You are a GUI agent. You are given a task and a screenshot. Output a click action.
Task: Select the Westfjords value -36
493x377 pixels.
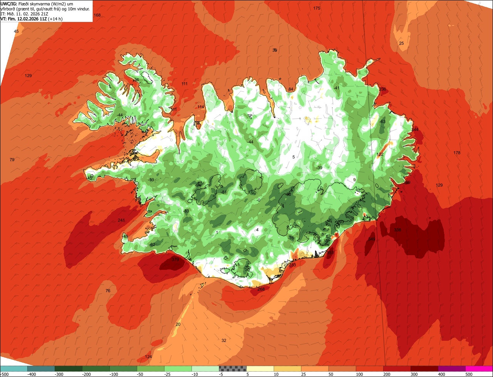click(136, 80)
